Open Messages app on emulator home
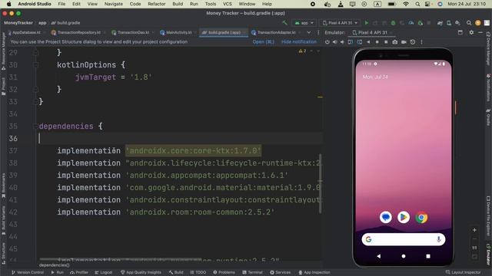The width and height of the screenshot is (492, 276). [386, 217]
